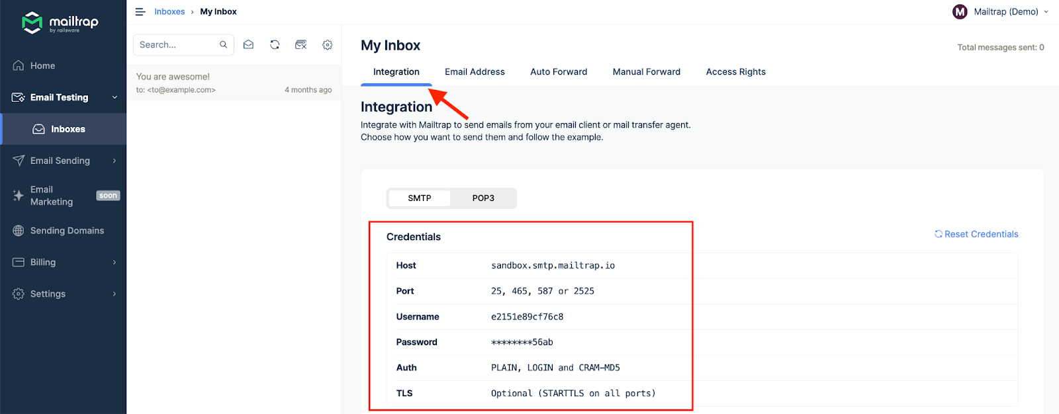Click the clear inbox icon
This screenshot has width=1059, height=414.
click(x=301, y=45)
